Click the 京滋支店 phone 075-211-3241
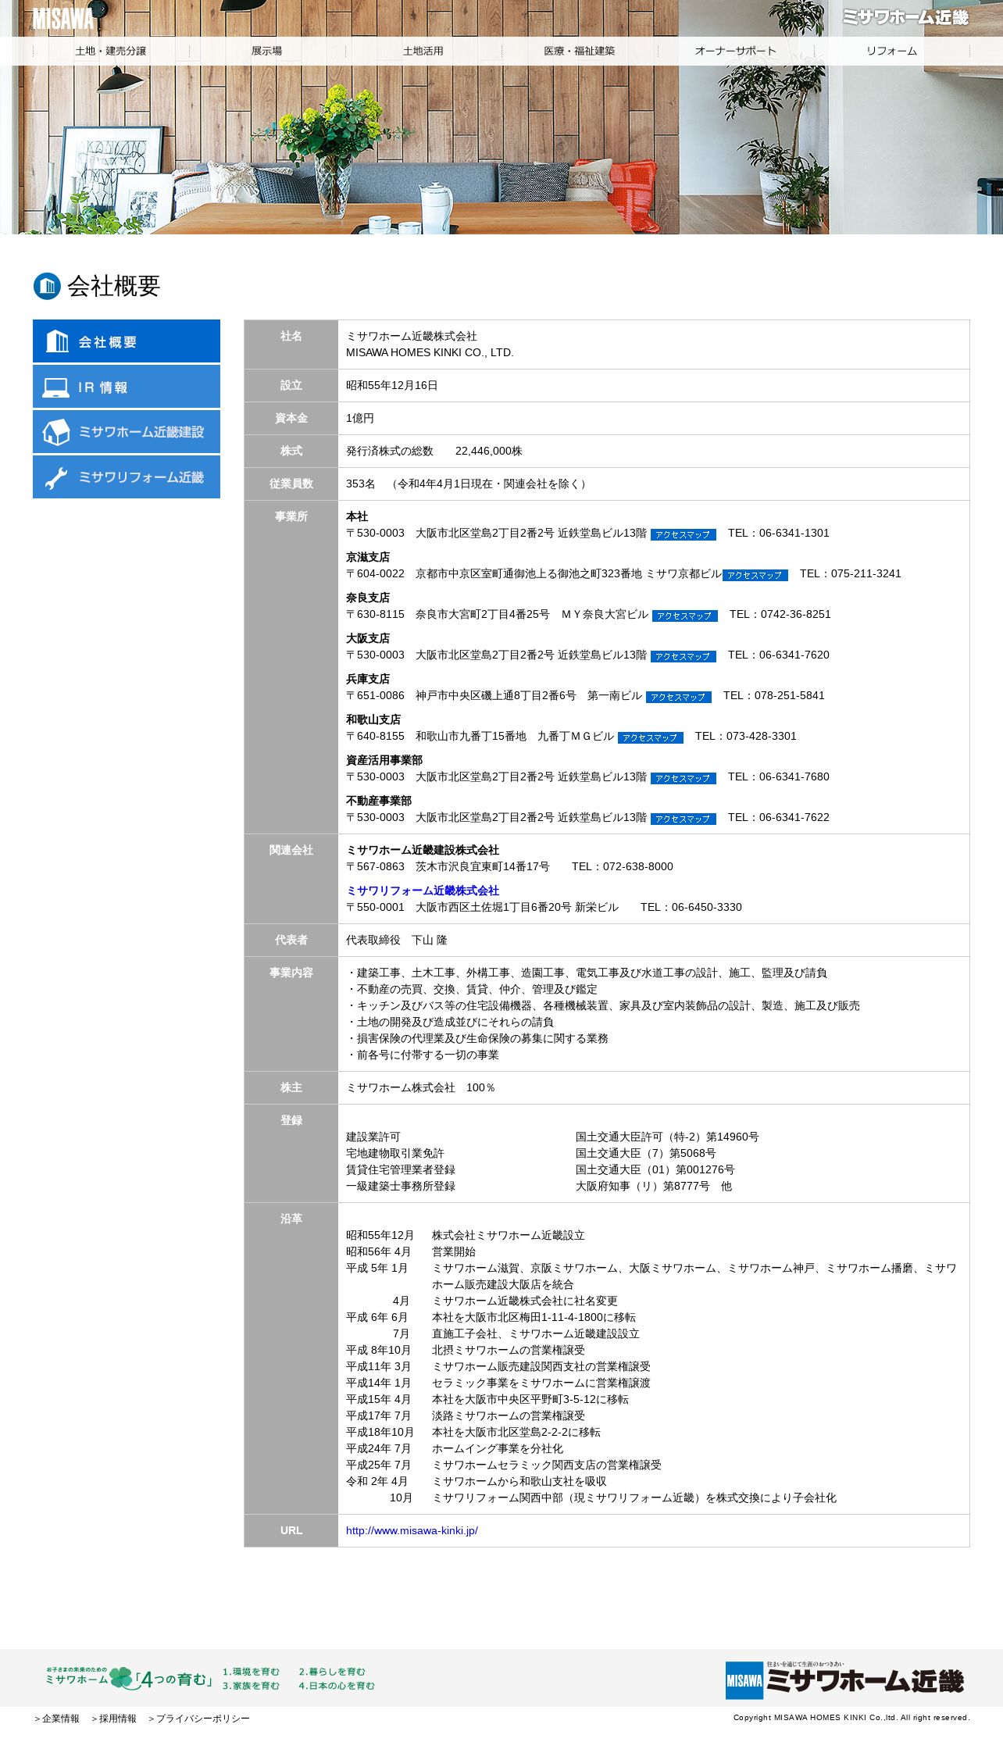This screenshot has width=1003, height=1742. pos(866,573)
